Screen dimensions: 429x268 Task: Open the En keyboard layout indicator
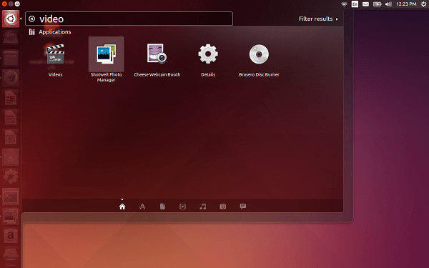point(355,4)
